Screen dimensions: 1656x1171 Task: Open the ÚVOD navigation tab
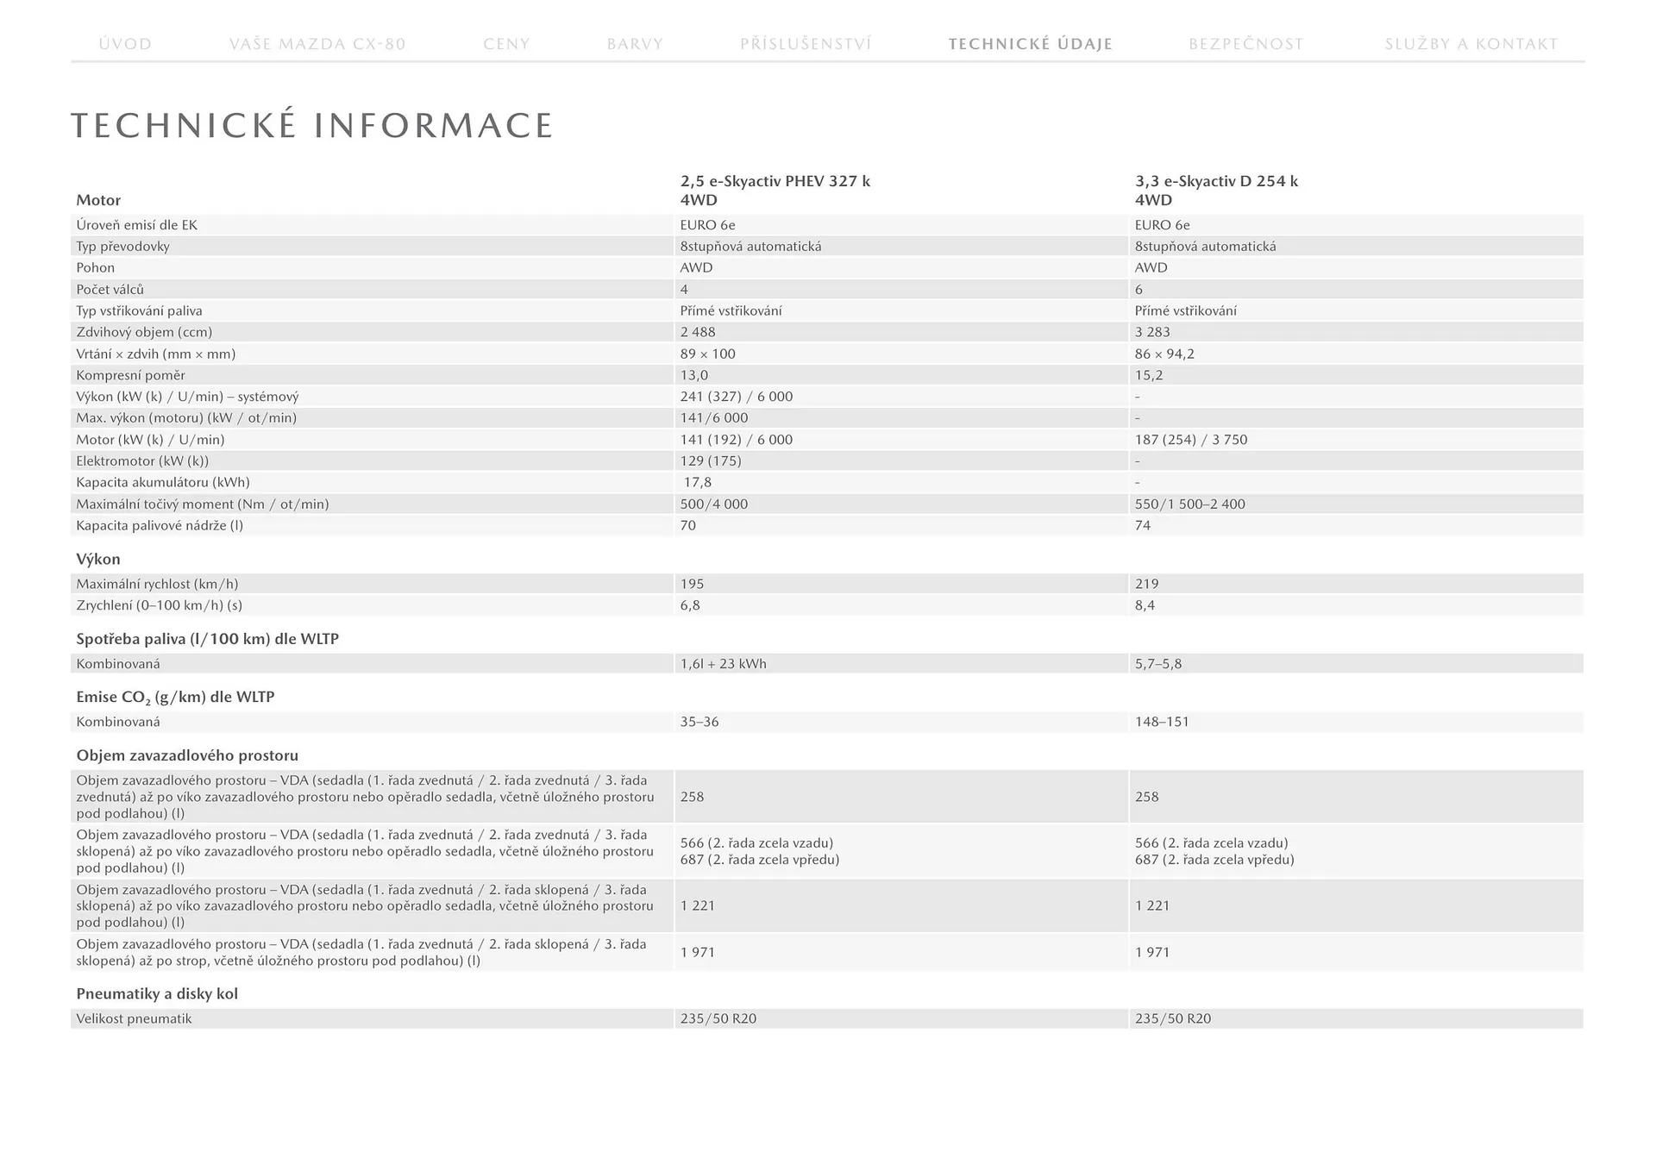[x=125, y=44]
